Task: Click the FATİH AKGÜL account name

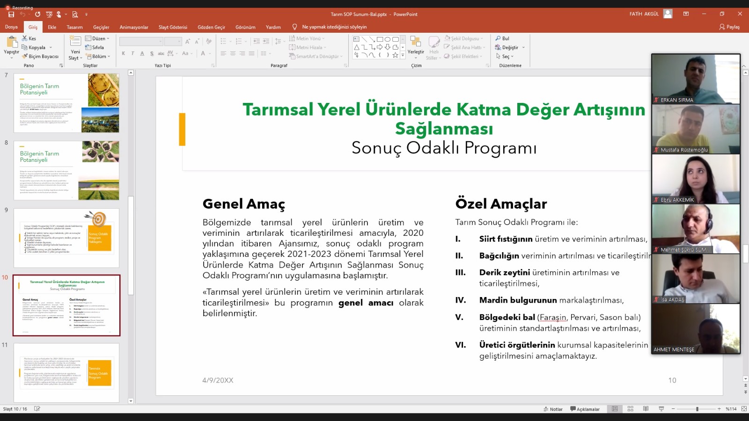Action: (x=644, y=14)
